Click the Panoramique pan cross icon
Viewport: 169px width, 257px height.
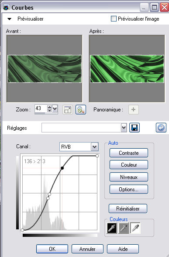point(134,110)
